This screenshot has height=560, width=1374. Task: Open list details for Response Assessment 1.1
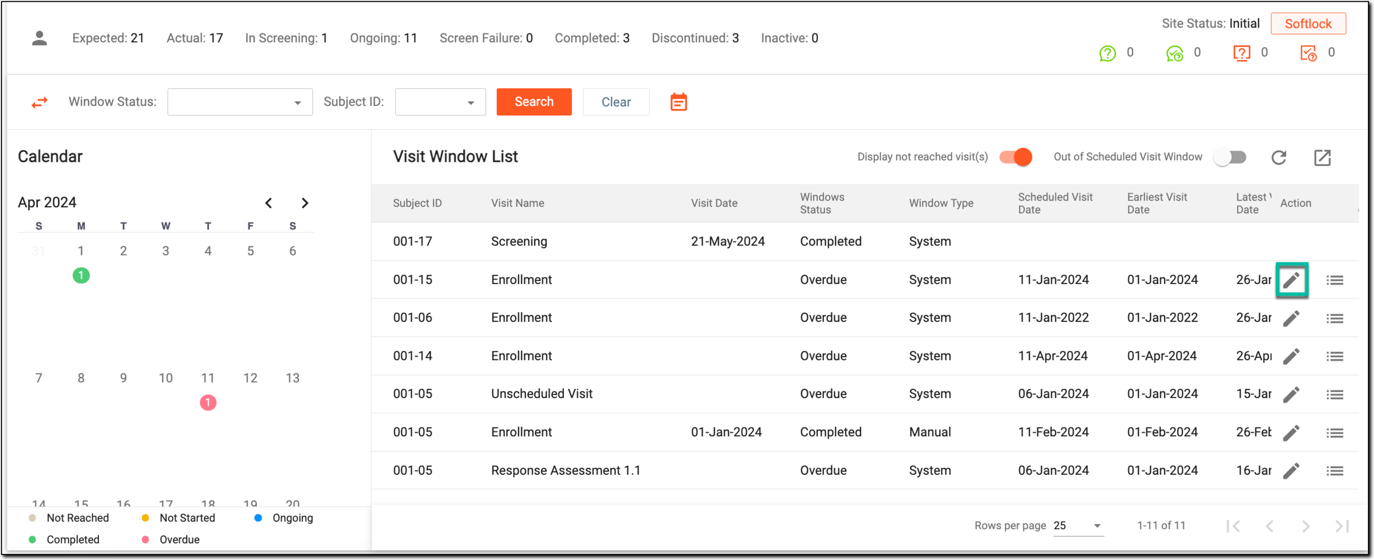coord(1334,471)
